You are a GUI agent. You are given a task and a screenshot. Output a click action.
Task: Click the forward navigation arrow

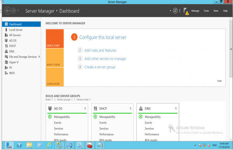point(14,11)
